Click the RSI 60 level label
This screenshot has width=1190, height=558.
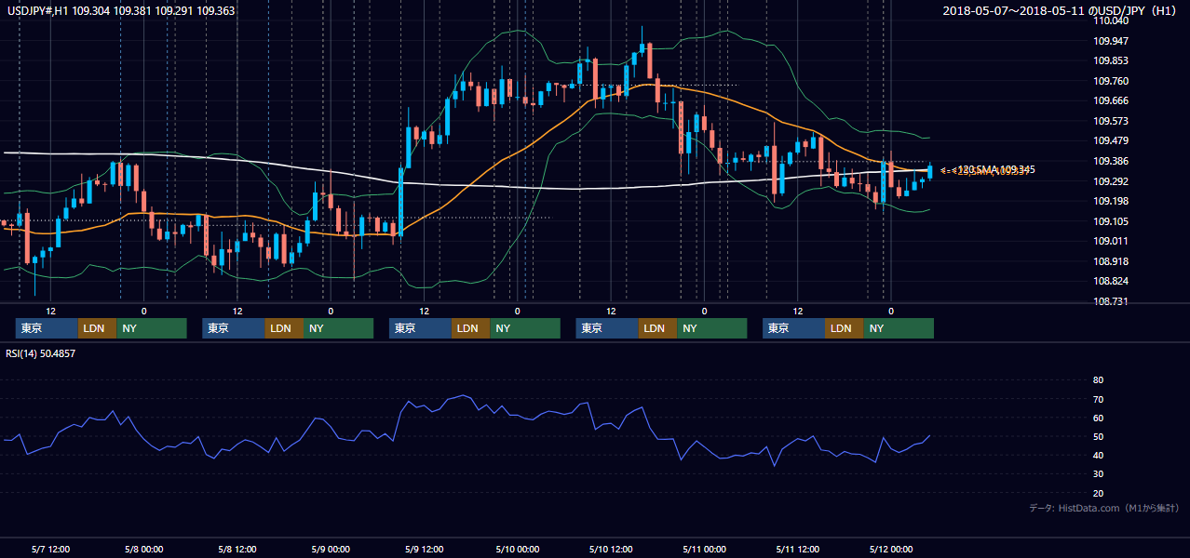click(1098, 418)
